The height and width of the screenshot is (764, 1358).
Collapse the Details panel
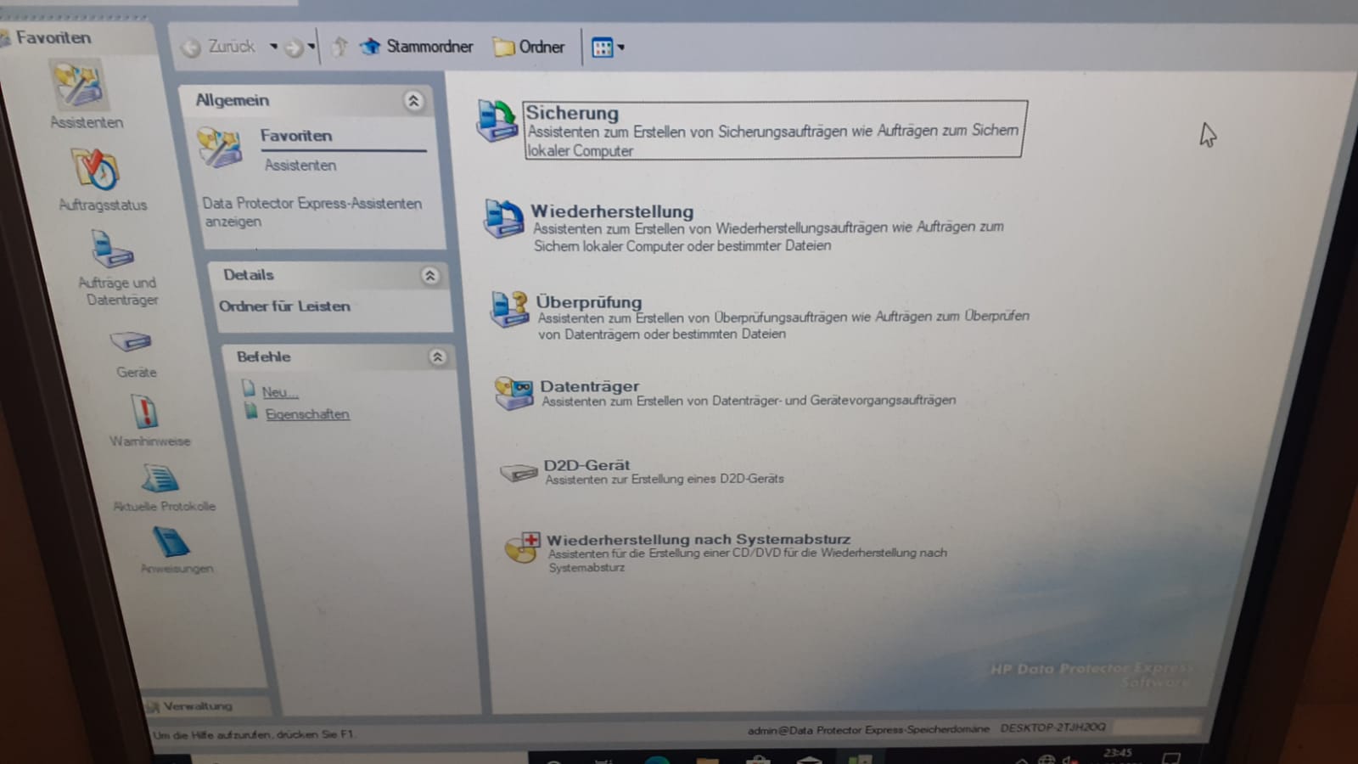click(430, 275)
